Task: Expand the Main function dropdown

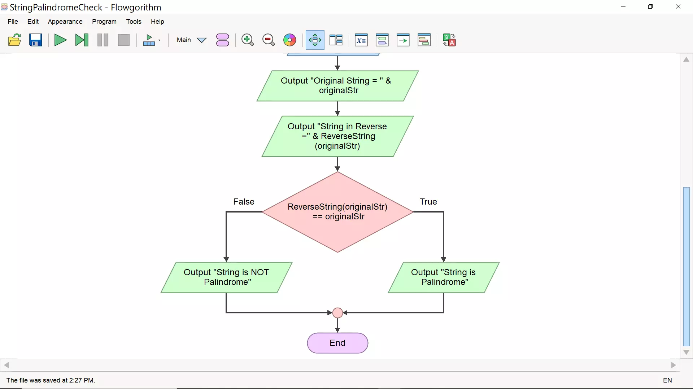Action: (x=201, y=40)
